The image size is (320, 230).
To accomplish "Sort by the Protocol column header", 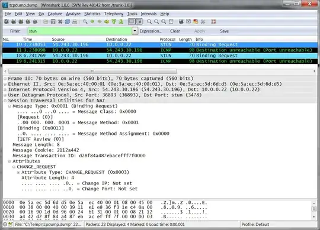I will 167,39.
